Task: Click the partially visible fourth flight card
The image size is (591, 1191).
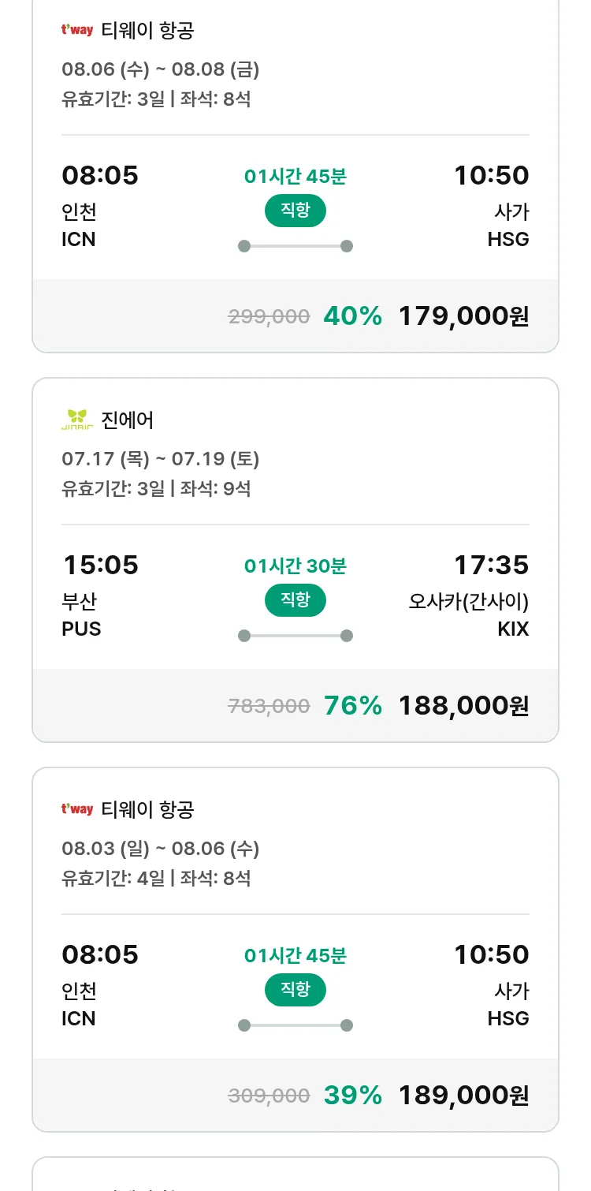Action: pos(295,1174)
